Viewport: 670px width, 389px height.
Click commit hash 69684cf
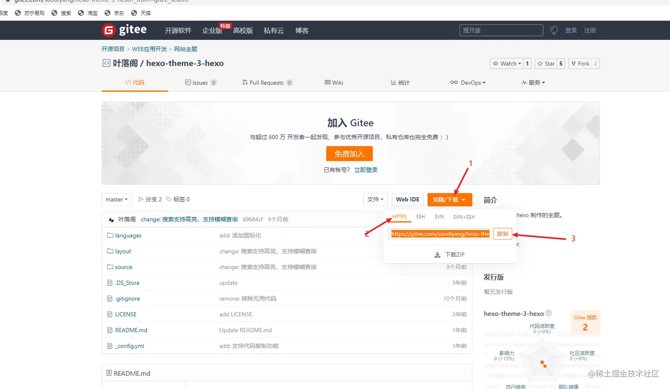tap(253, 219)
